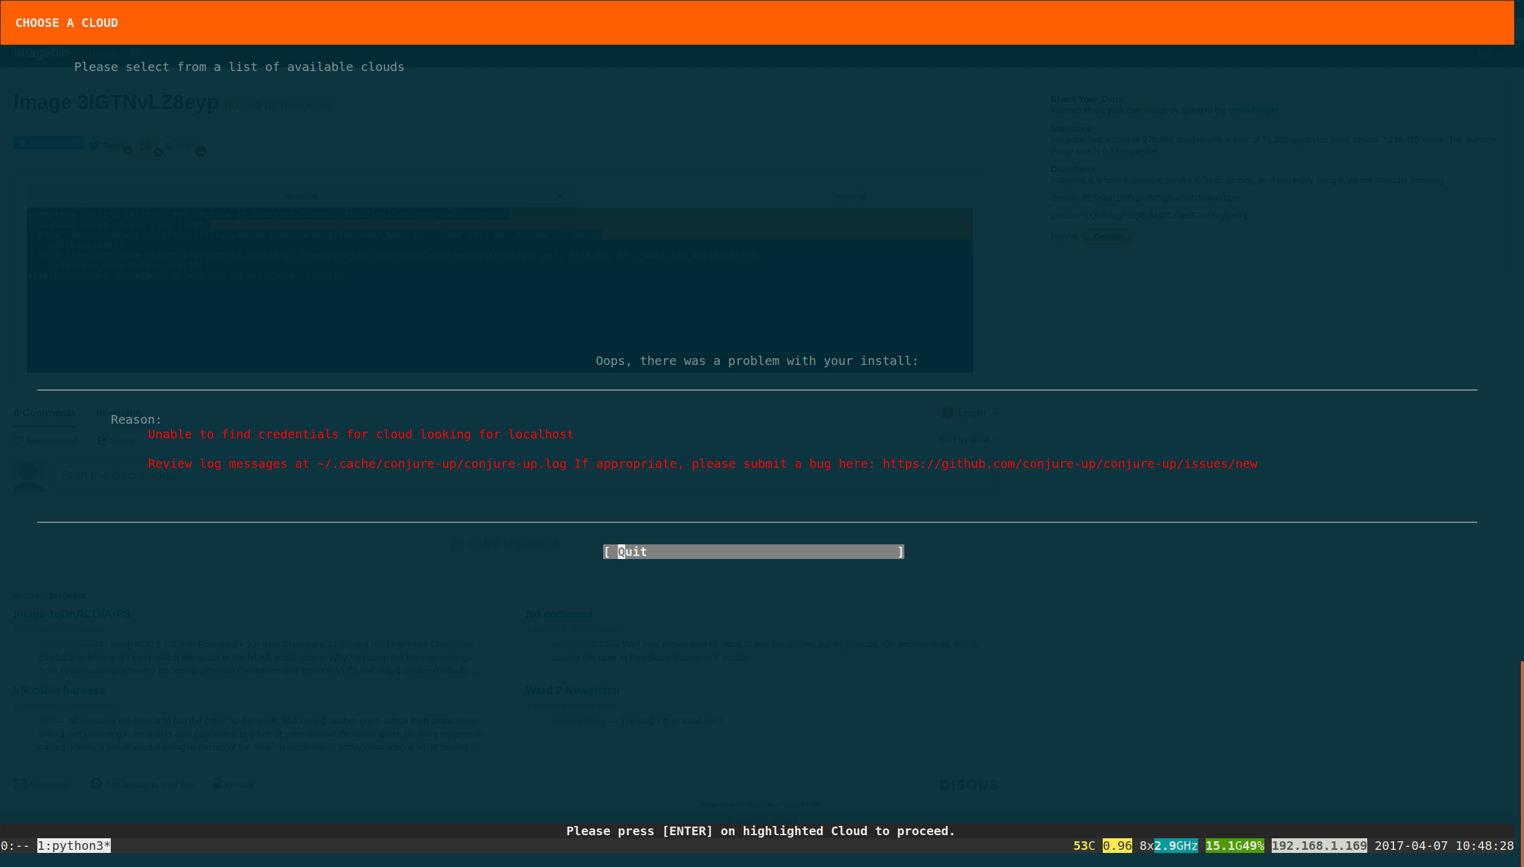1524x867 pixels.
Task: Click Subscribe in background Disqus footer
Action: (x=42, y=784)
